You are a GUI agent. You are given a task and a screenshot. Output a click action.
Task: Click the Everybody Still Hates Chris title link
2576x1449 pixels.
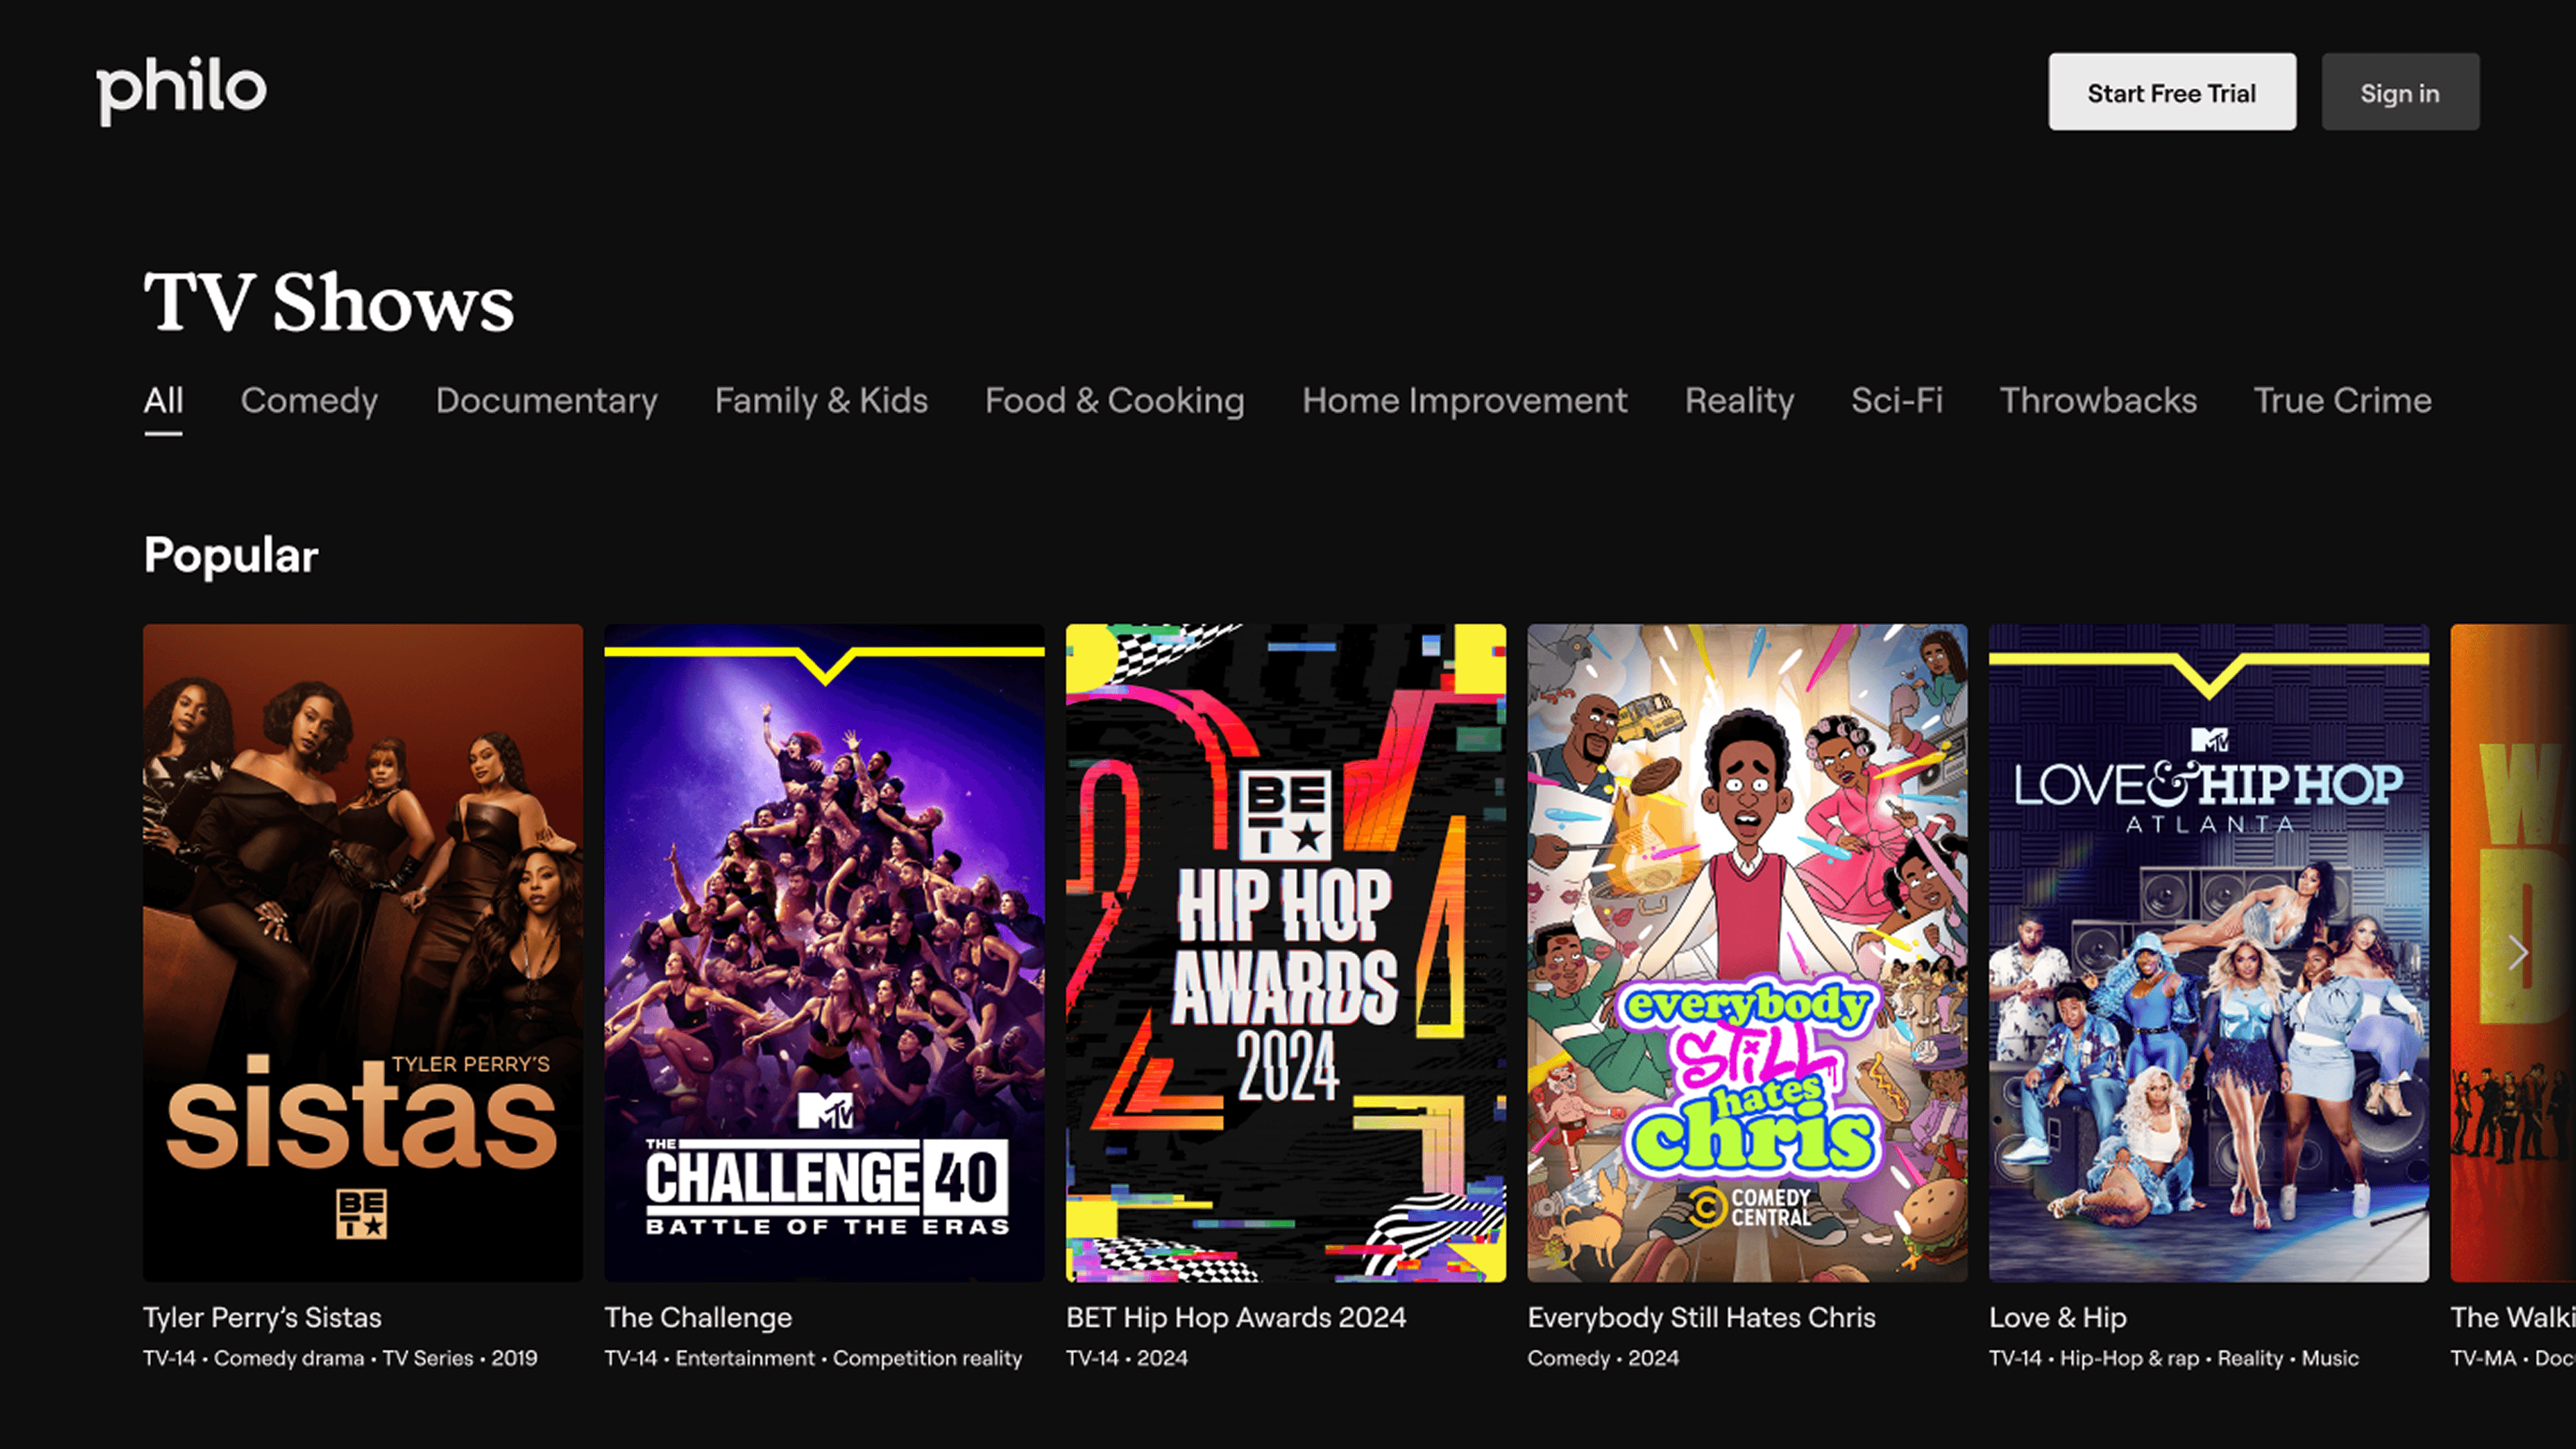(1701, 1318)
